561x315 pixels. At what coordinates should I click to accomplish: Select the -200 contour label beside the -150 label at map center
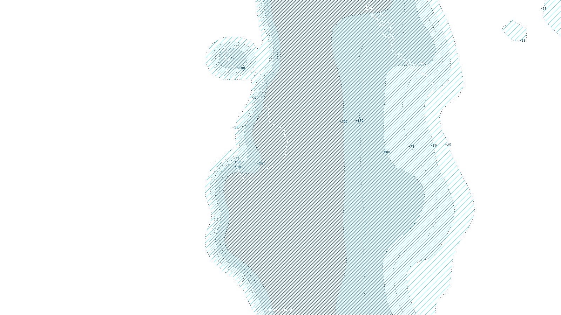click(x=343, y=122)
